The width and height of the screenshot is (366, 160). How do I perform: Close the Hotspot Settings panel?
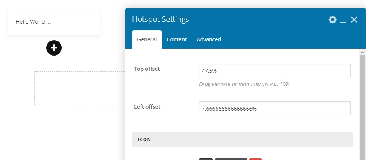click(x=354, y=20)
